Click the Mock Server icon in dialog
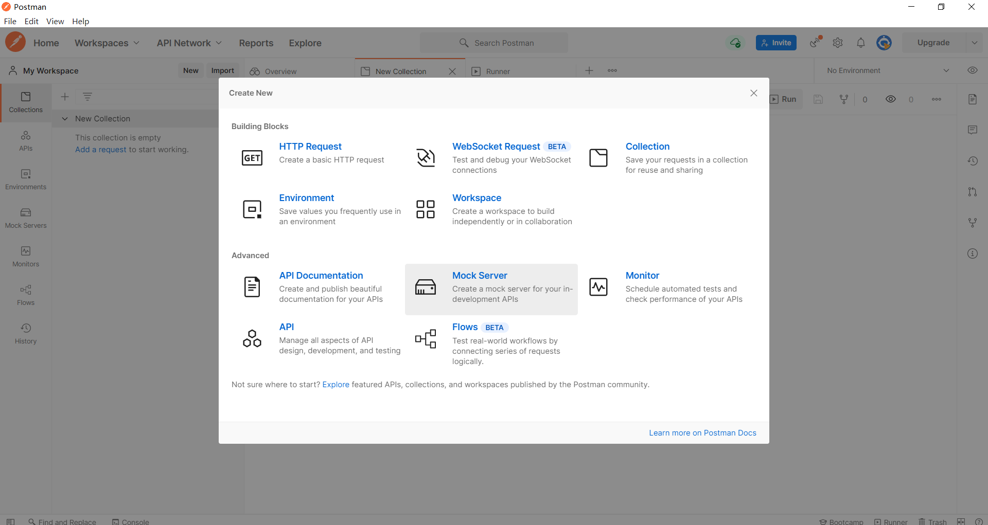 426,287
